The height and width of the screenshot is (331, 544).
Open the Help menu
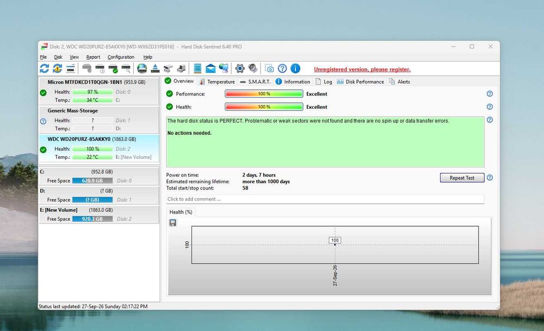click(148, 57)
